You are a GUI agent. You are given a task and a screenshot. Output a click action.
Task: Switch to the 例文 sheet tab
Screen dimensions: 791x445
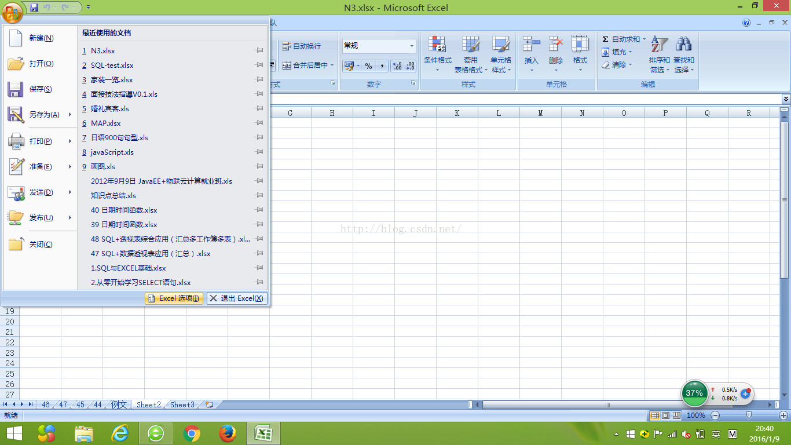coord(119,404)
